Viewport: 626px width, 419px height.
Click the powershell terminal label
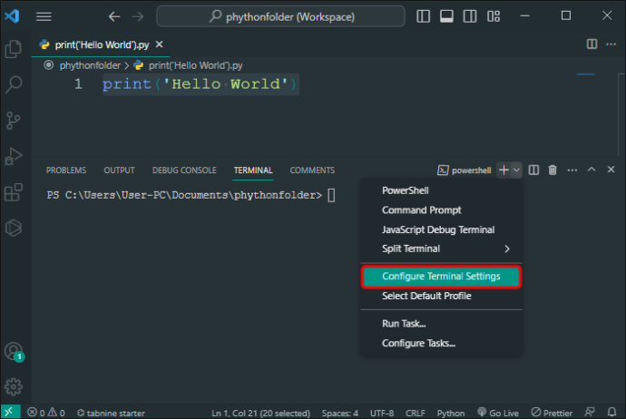click(x=465, y=171)
